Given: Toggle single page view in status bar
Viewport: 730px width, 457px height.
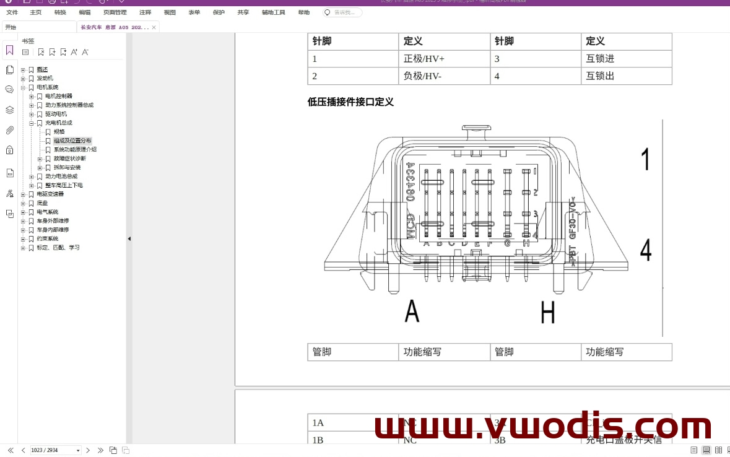Looking at the screenshot, I should point(694,450).
